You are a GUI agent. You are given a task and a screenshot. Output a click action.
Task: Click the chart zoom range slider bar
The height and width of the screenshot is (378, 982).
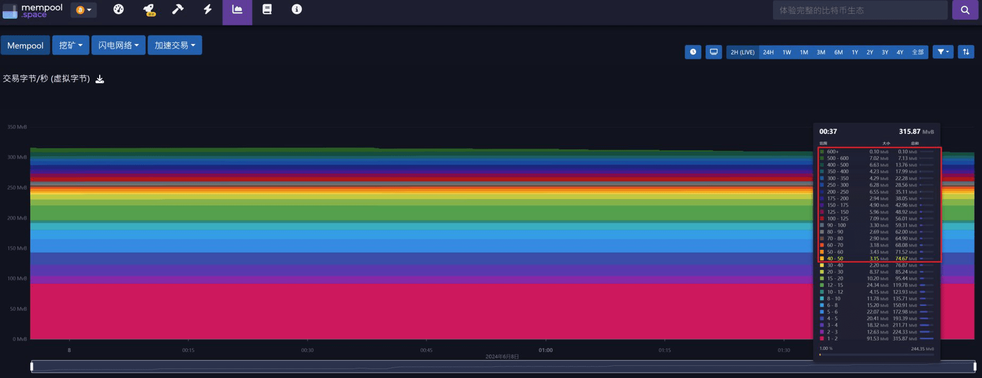[x=503, y=366]
